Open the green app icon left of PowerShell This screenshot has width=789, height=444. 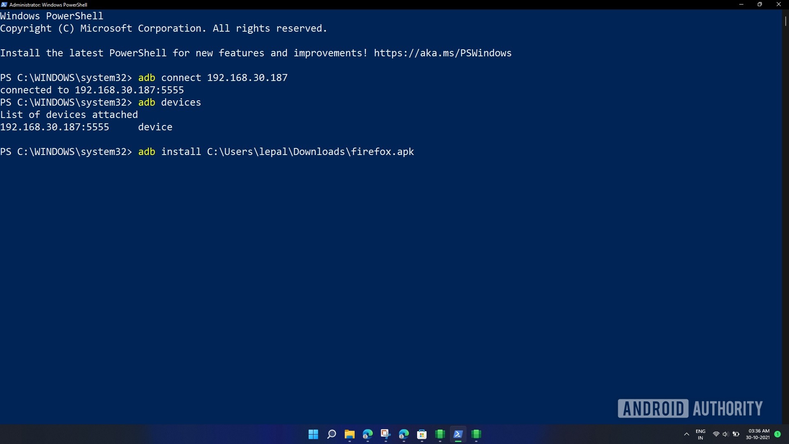click(440, 434)
